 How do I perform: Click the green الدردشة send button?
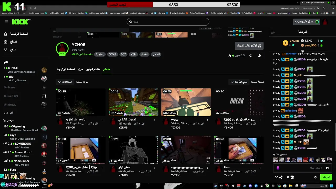326,177
